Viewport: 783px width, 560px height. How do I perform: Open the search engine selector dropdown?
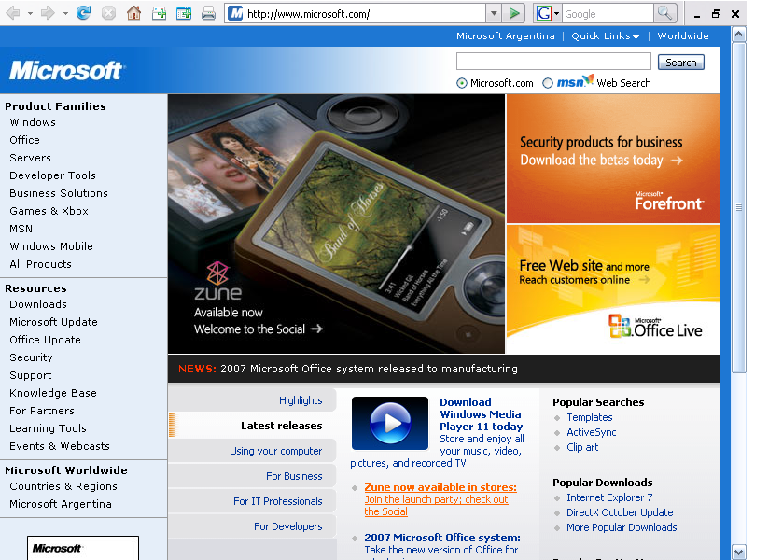(557, 13)
